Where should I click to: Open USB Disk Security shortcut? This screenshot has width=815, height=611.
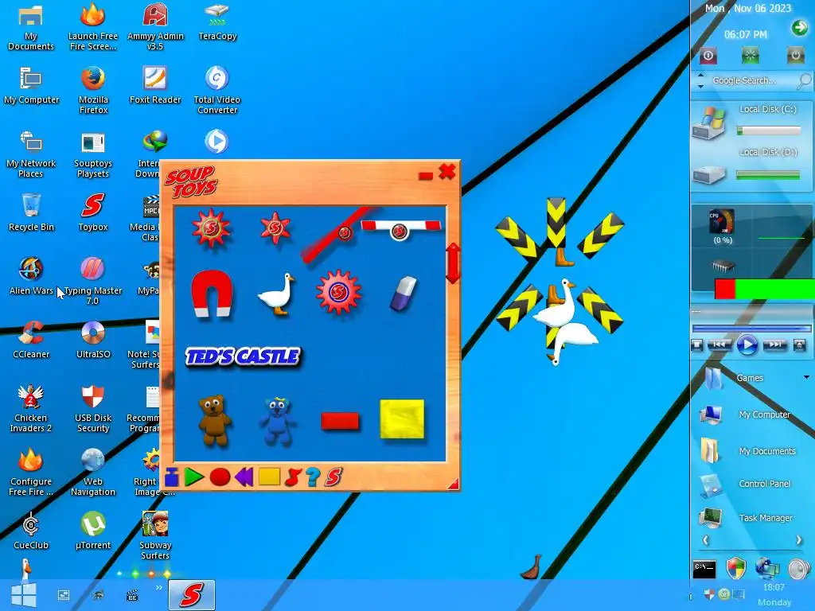(x=93, y=409)
